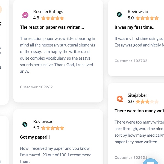164x164 pixels.
Task: Open the blue chat bubble widget
Action: [151, 162]
